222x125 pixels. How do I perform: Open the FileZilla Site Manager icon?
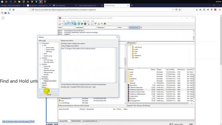(x=60, y=24)
